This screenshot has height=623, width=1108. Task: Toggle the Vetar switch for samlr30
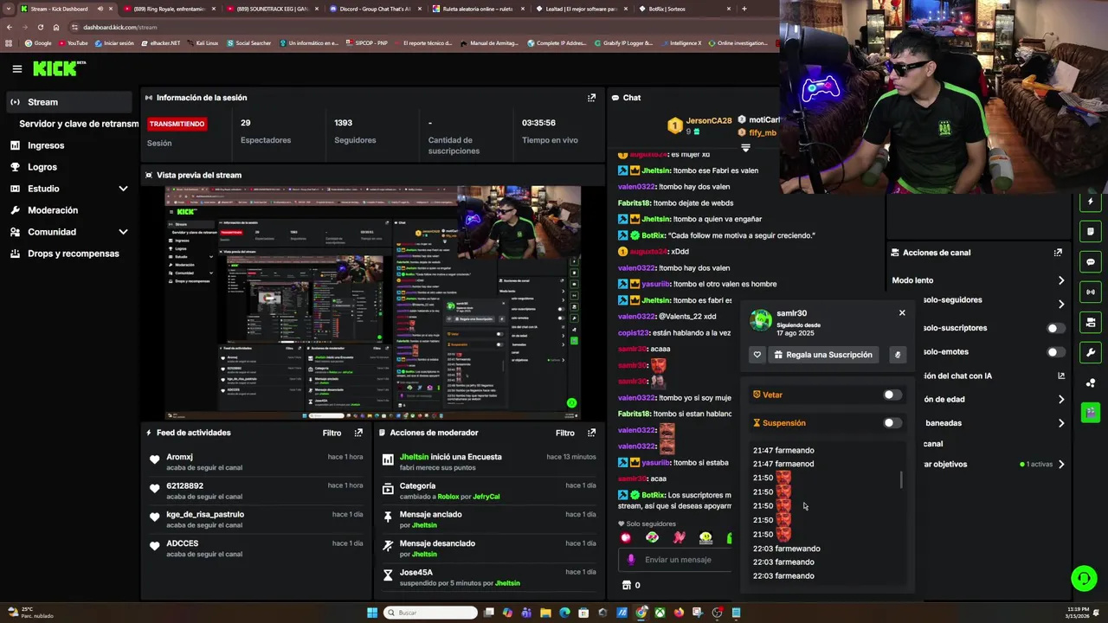[x=892, y=395]
